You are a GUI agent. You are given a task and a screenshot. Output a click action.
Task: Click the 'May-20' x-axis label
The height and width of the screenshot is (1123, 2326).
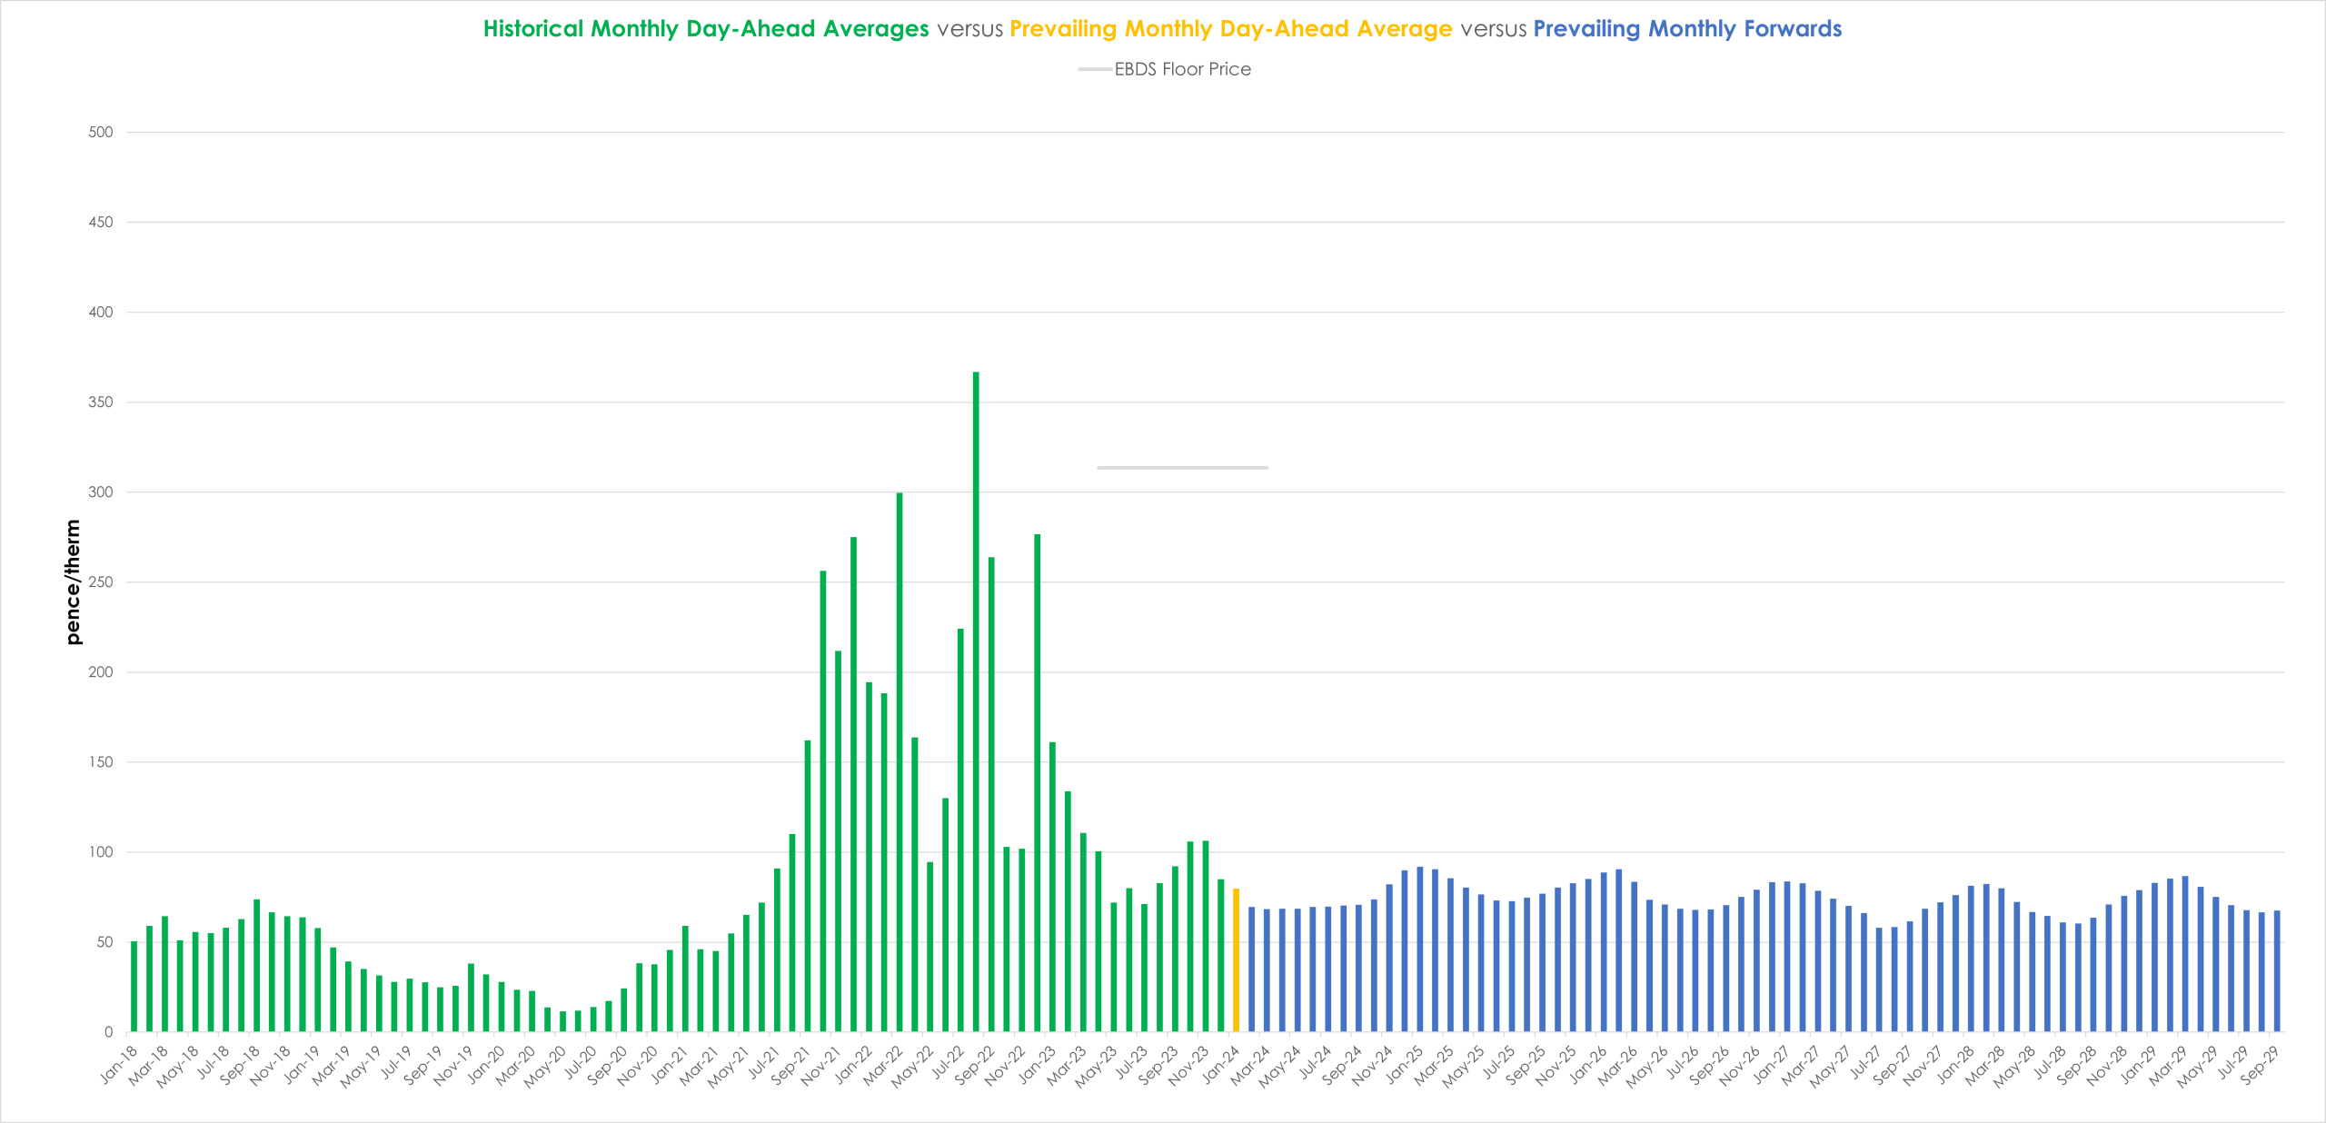tap(545, 1067)
